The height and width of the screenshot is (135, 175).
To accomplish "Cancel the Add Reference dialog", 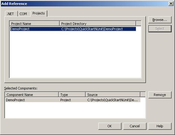I will [x=135, y=126].
